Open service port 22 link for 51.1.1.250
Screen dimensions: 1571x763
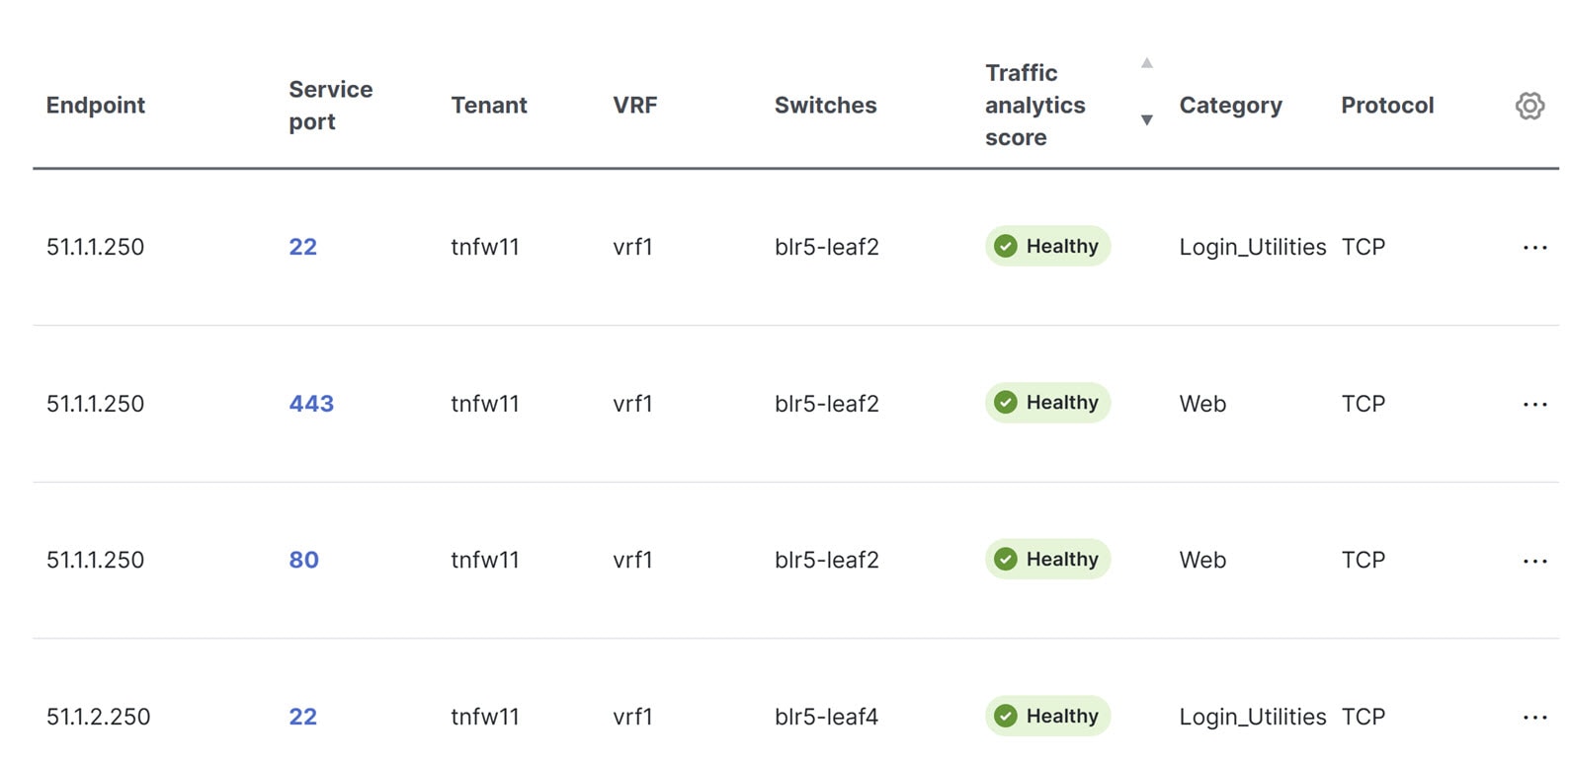[302, 247]
